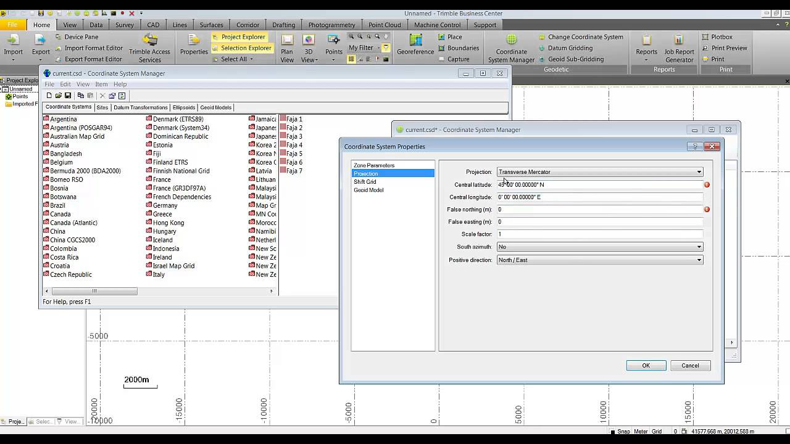Select Costa Rica in coordinate systems list

click(60, 257)
